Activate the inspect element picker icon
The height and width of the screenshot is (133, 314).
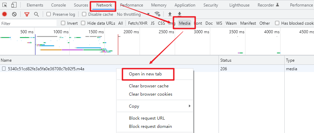[5, 5]
